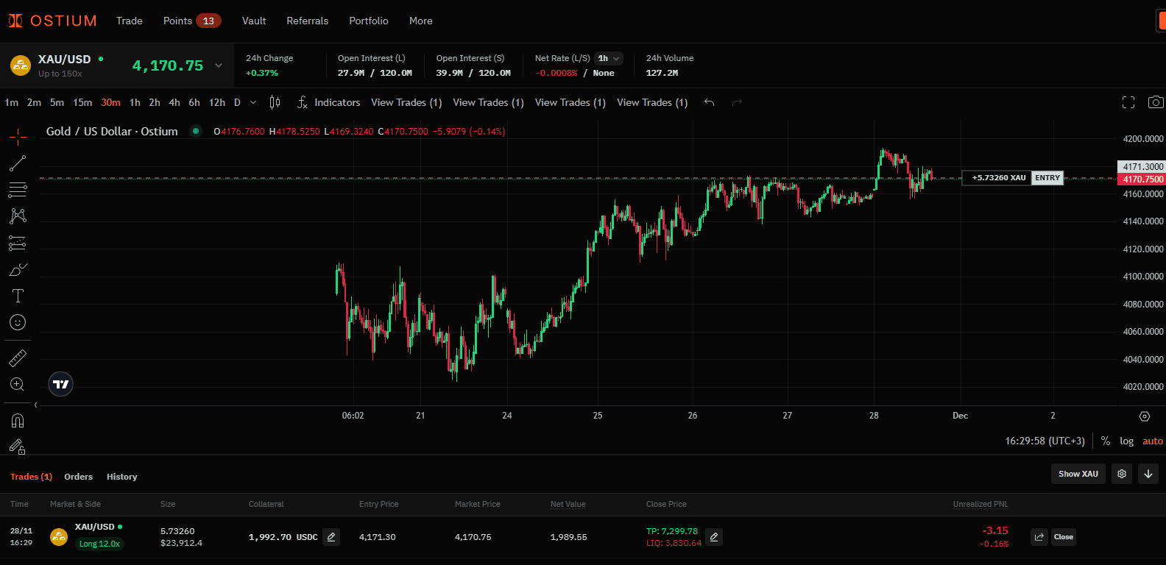The height and width of the screenshot is (565, 1166).
Task: Select the ruler measure tool
Action: pos(18,358)
